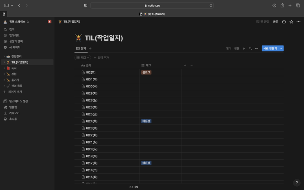This screenshot has width=304, height=190.
Task: Click the 블로그 tag in 9/2 row
Action: point(146,72)
